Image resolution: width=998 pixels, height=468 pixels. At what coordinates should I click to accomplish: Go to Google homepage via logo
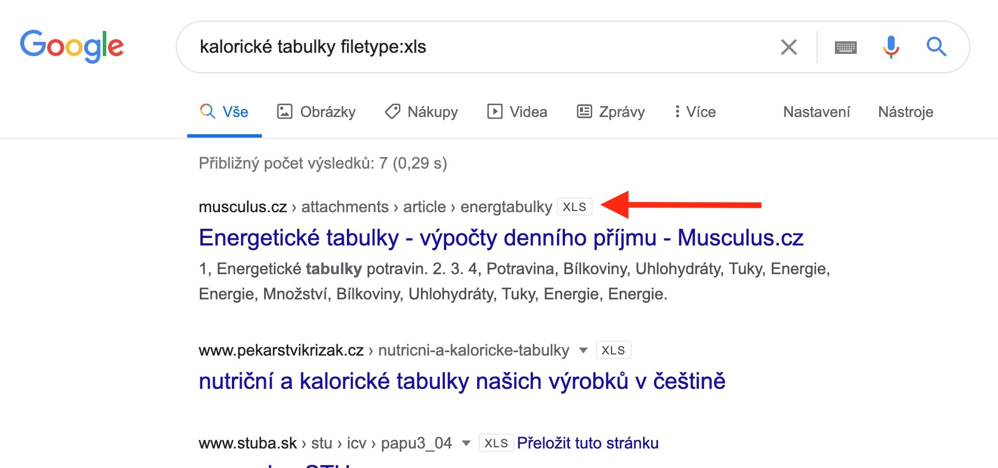(72, 46)
